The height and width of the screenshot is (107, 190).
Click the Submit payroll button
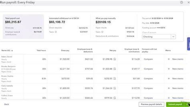(175, 104)
